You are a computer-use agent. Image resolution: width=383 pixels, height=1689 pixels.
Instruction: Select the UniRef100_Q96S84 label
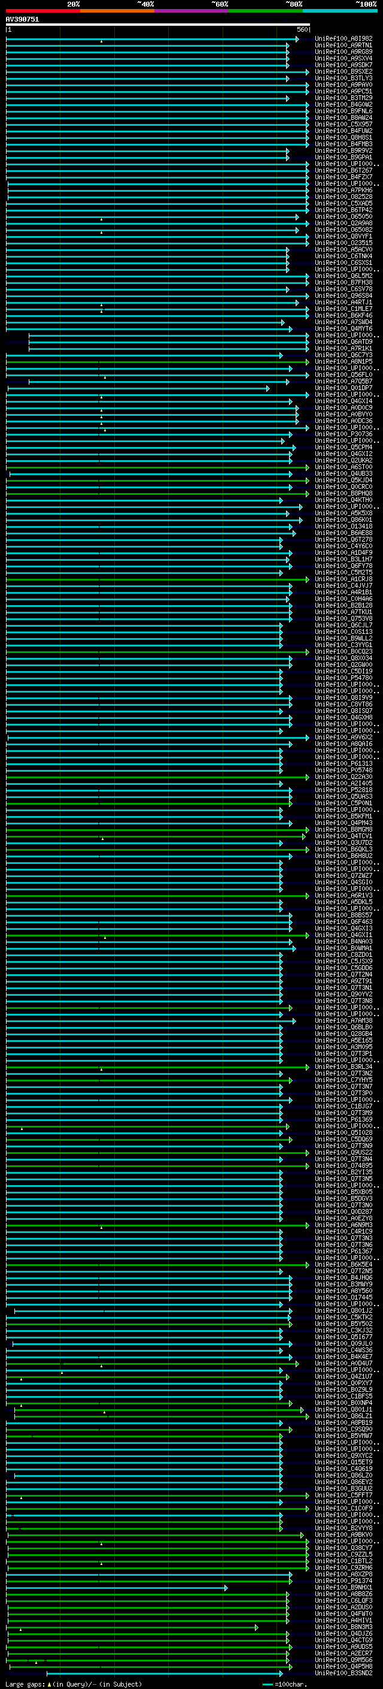pos(344,296)
